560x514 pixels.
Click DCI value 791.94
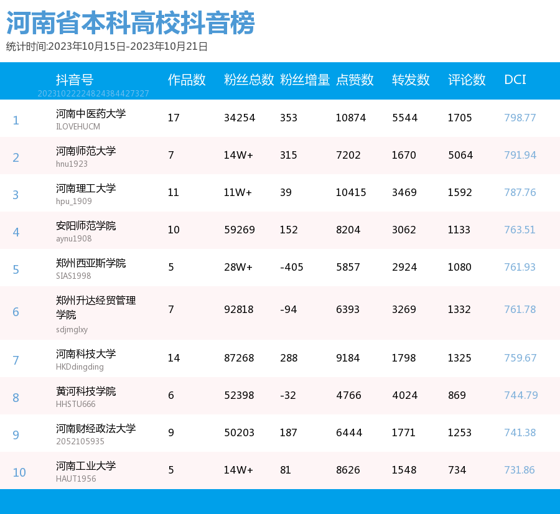click(520, 155)
